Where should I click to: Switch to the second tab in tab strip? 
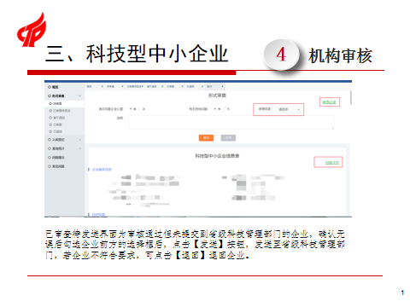click(x=114, y=86)
